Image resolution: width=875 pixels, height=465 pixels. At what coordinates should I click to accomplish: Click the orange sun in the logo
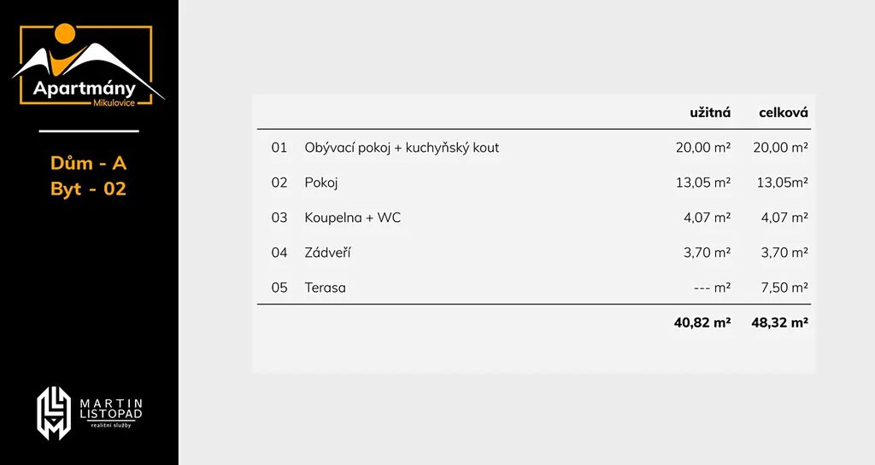tap(65, 33)
